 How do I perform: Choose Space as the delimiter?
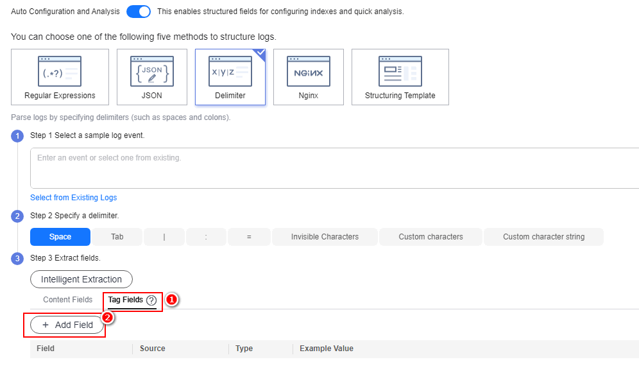(60, 237)
